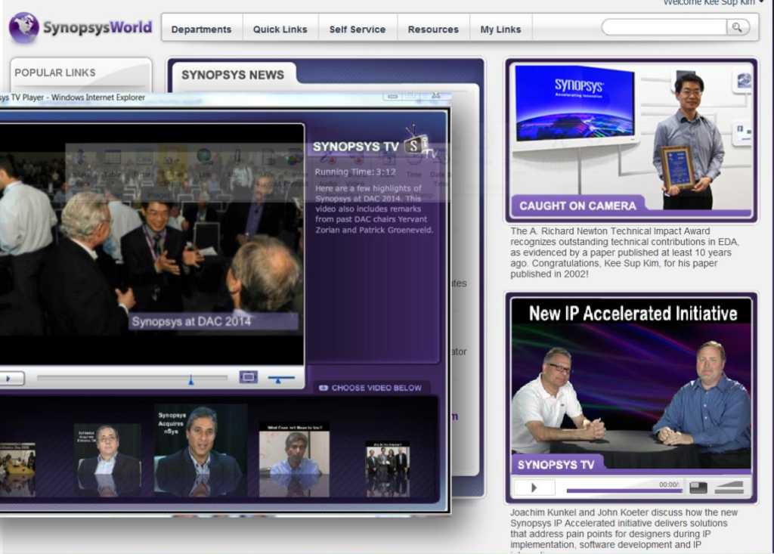The width and height of the screenshot is (774, 554).
Task: Select the Synopsys News tab
Action: (x=233, y=75)
